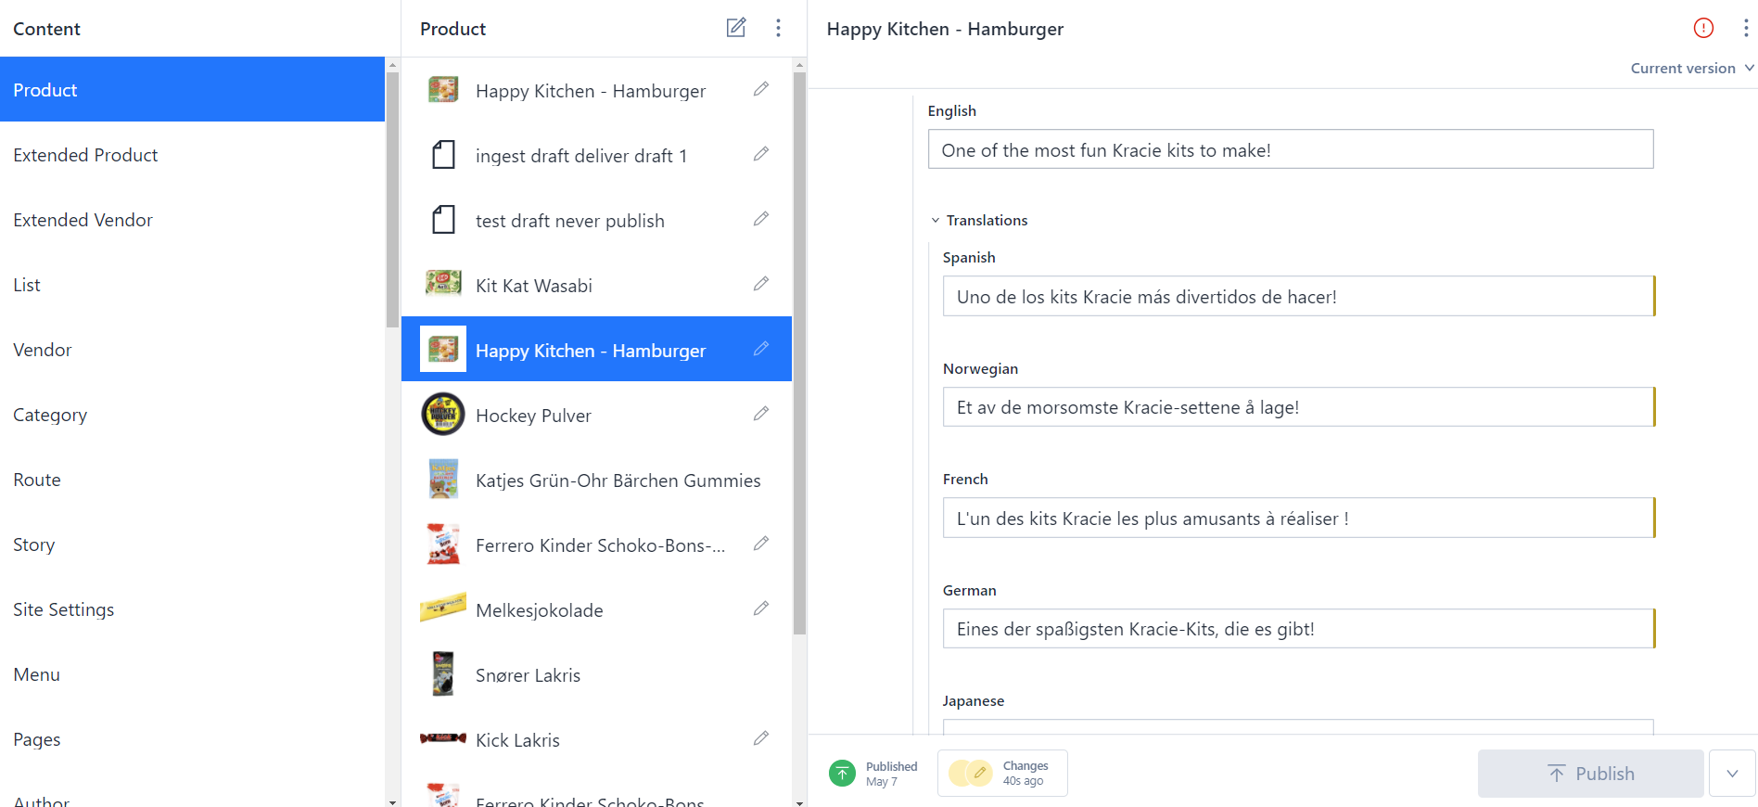Click edit pencil next to Kit Kat Wasabi
Screen dimensions: 1758x807
coord(760,284)
